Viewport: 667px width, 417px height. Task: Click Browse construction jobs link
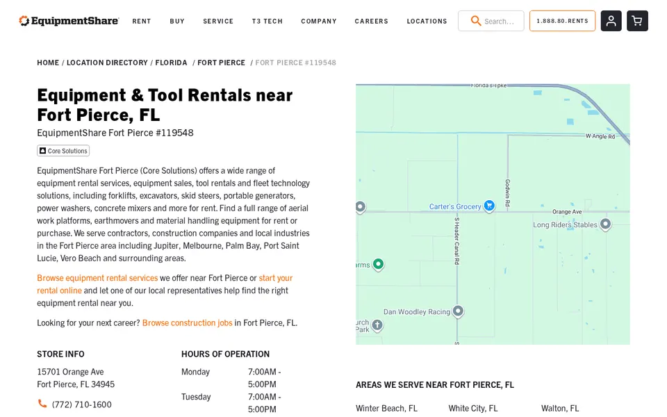pos(187,322)
